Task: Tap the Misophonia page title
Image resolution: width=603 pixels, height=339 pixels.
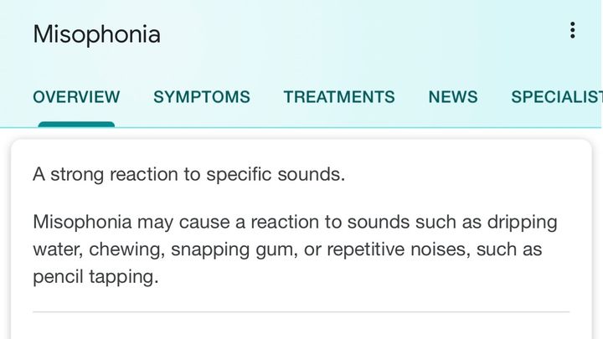Action: tap(96, 34)
